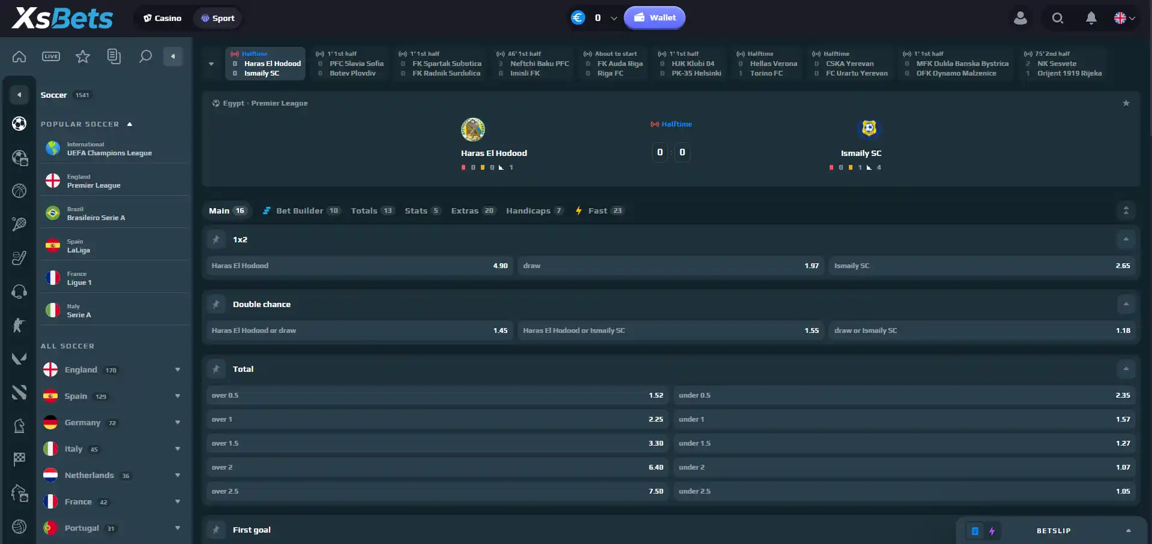Select the tennis racket sport icon

(19, 224)
